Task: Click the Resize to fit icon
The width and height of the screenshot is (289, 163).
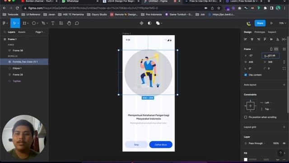Action: (x=284, y=49)
